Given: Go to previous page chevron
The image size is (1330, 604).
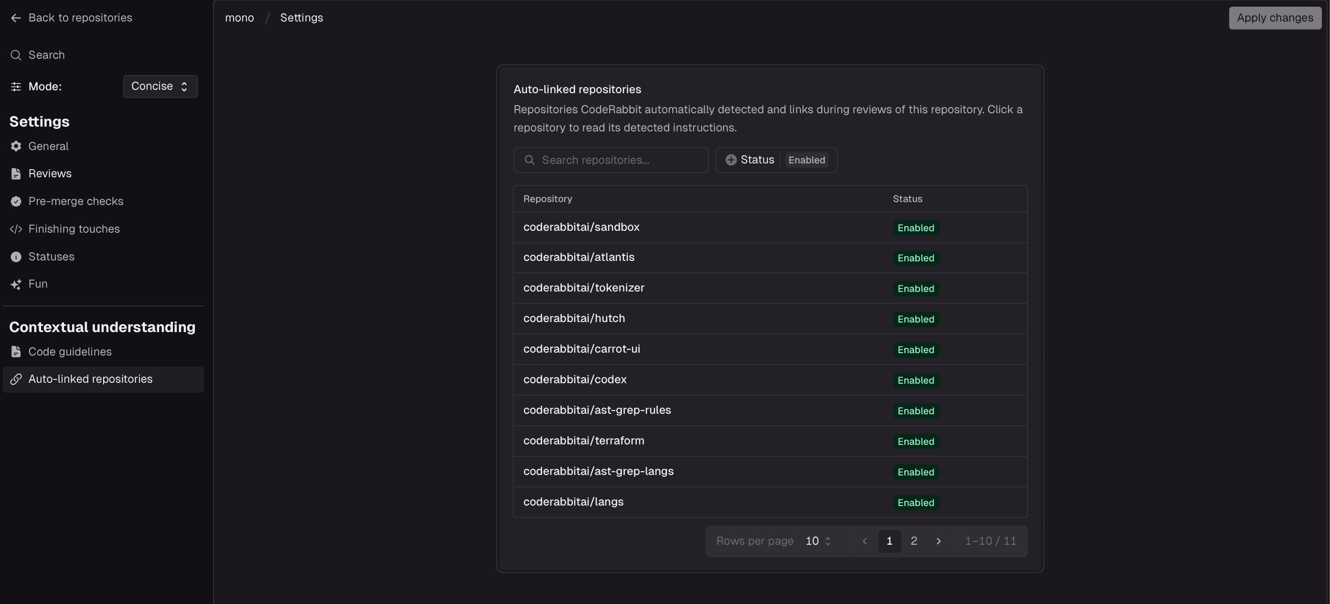Looking at the screenshot, I should click(865, 541).
